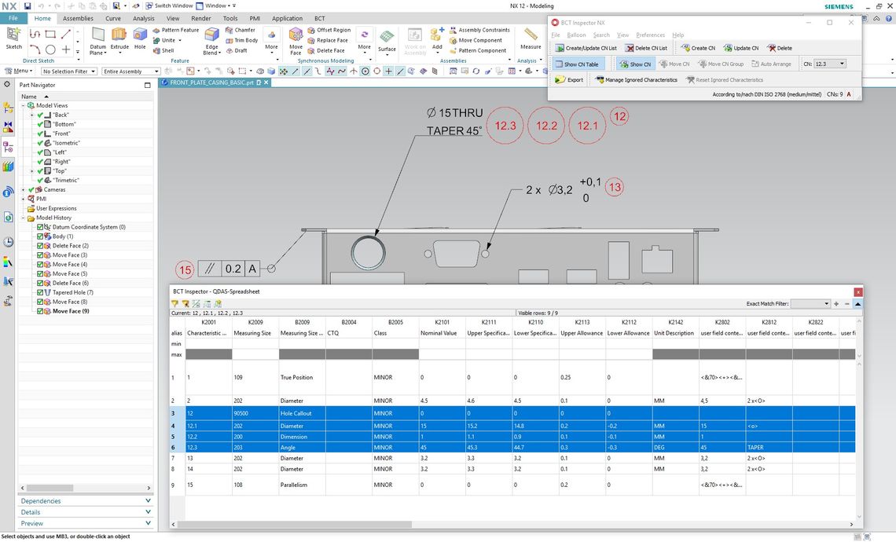This screenshot has height=542, width=896.
Task: Click More in Feature group
Action: pos(271,40)
